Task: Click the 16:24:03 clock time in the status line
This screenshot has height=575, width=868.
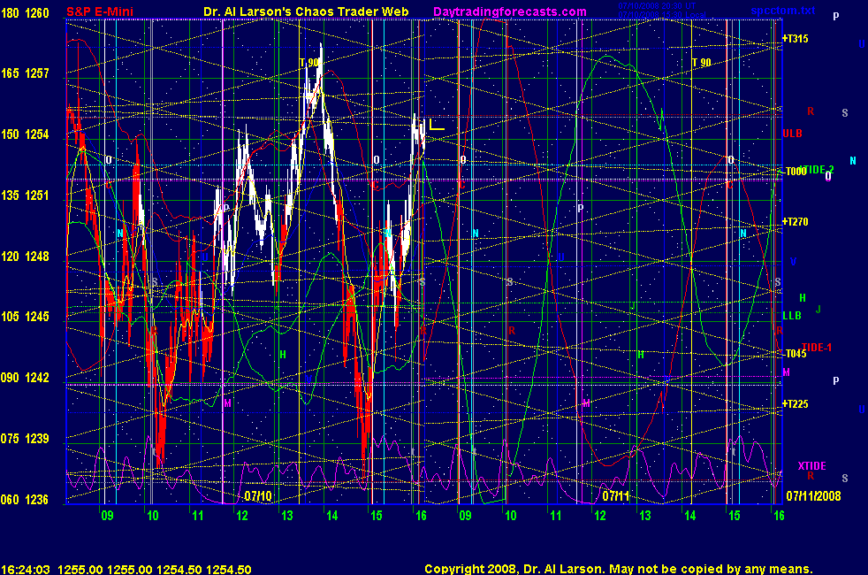Action: pyautogui.click(x=26, y=569)
